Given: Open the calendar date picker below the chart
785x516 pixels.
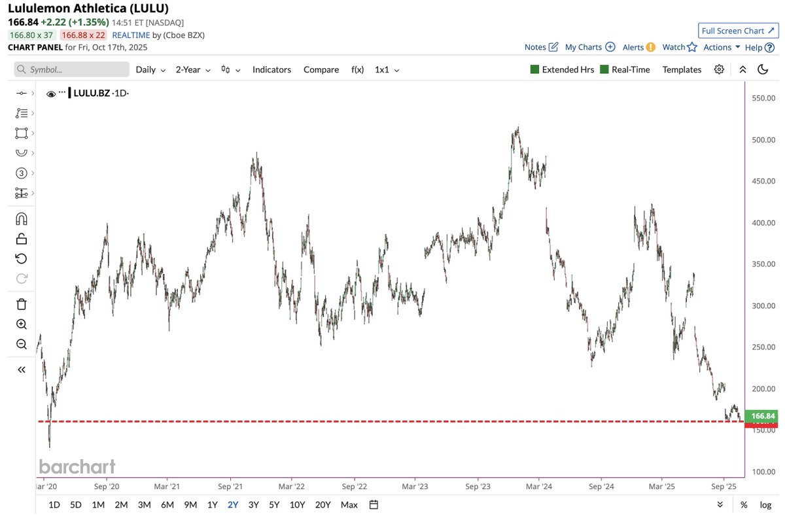Looking at the screenshot, I should pos(372,504).
